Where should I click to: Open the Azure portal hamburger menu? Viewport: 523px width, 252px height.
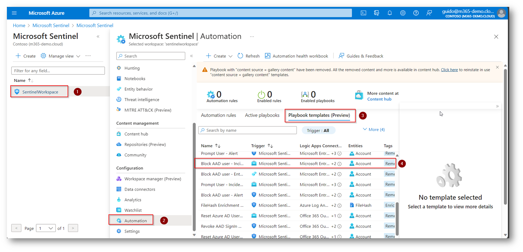(x=14, y=13)
